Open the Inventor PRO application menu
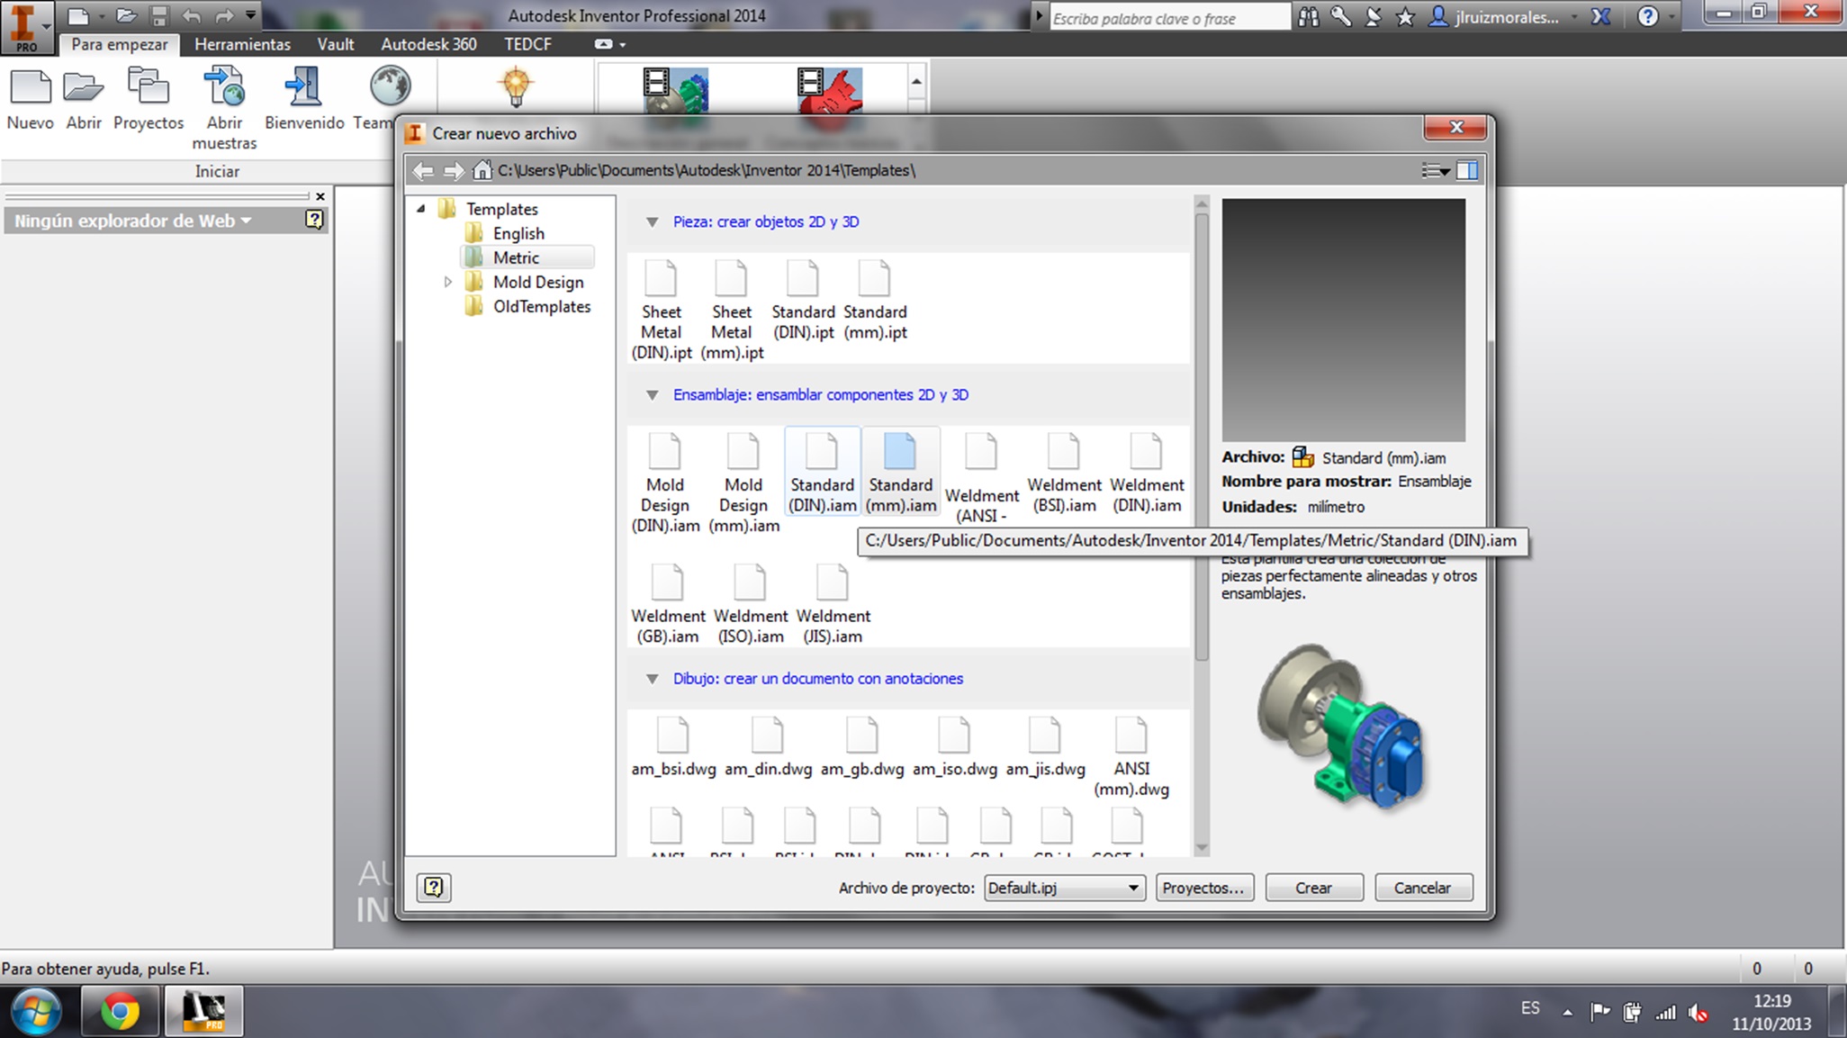 [x=27, y=27]
